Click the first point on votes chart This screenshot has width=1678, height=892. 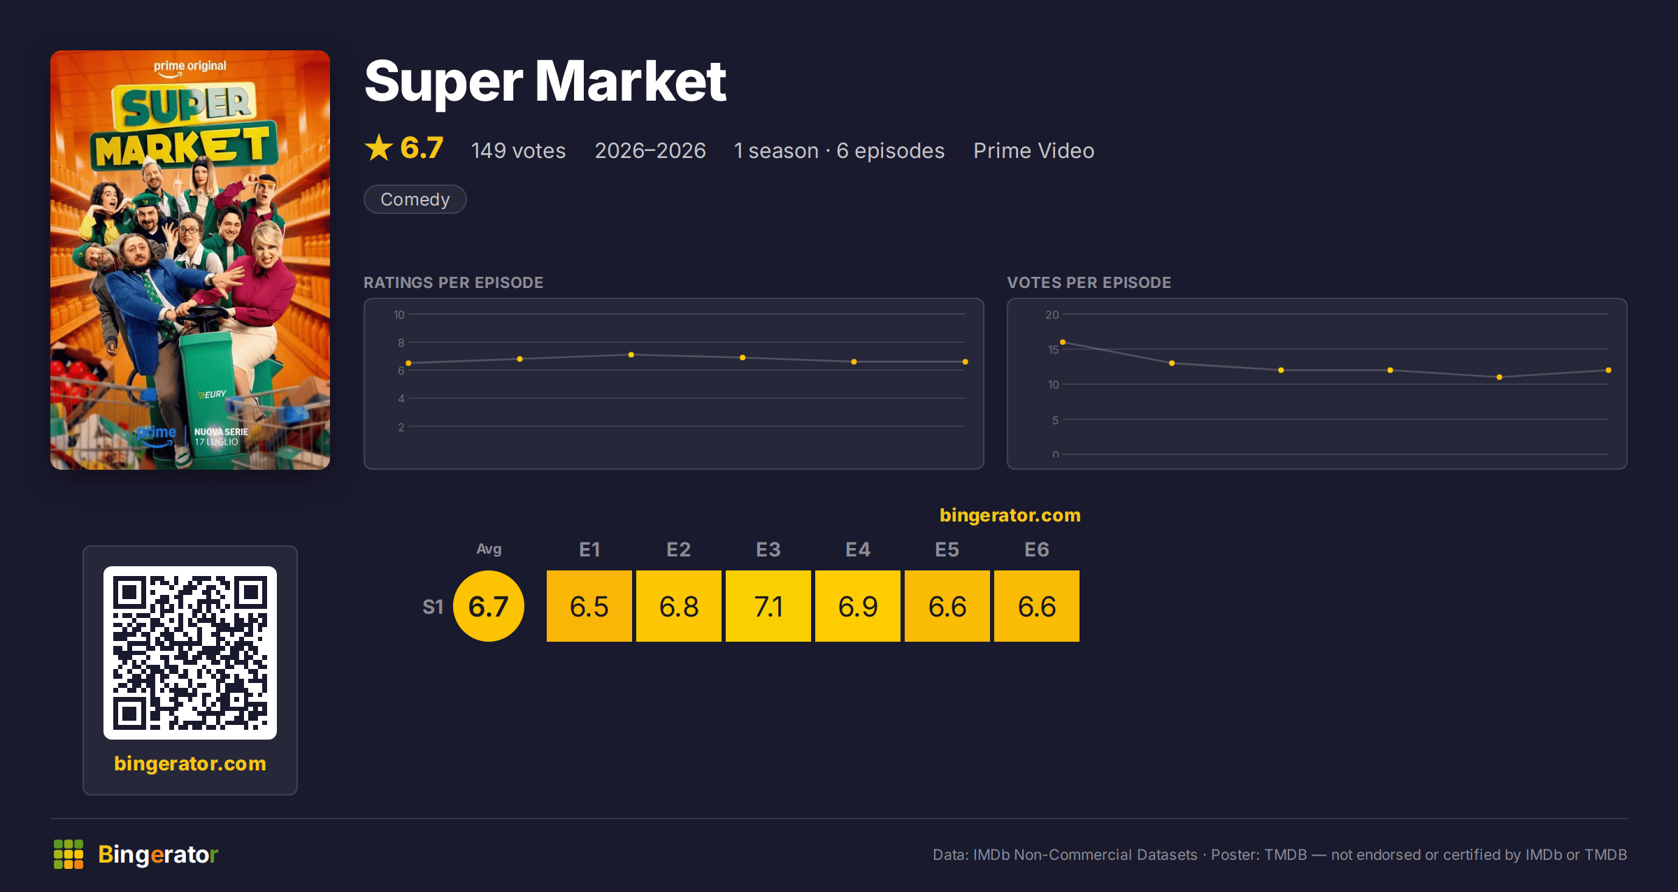pos(1063,342)
